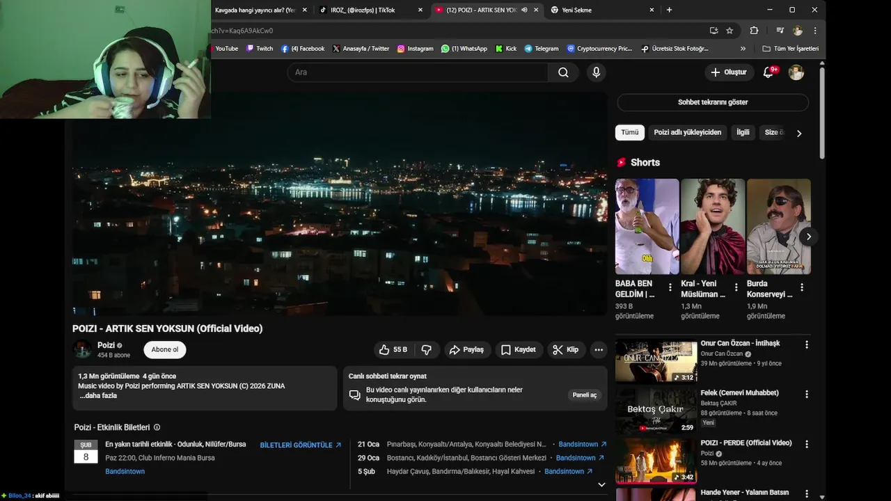Open WhatsApp bookmark
This screenshot has width=891, height=501.
click(464, 49)
